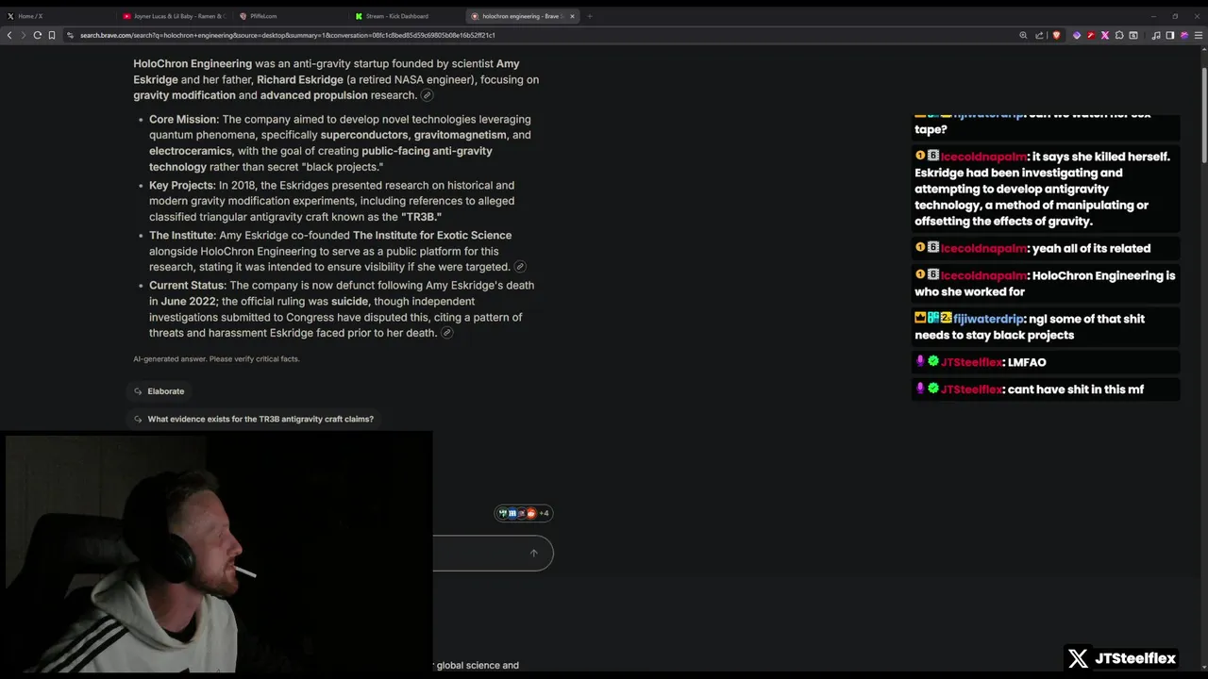This screenshot has height=679, width=1208.
Task: Toggle the browser sidebar panel
Action: [1170, 35]
